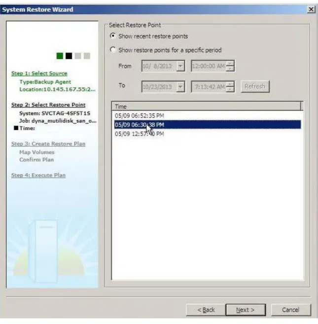The image size is (318, 324).
Task: Click Step 4: Execute Plan link
Action: point(38,175)
